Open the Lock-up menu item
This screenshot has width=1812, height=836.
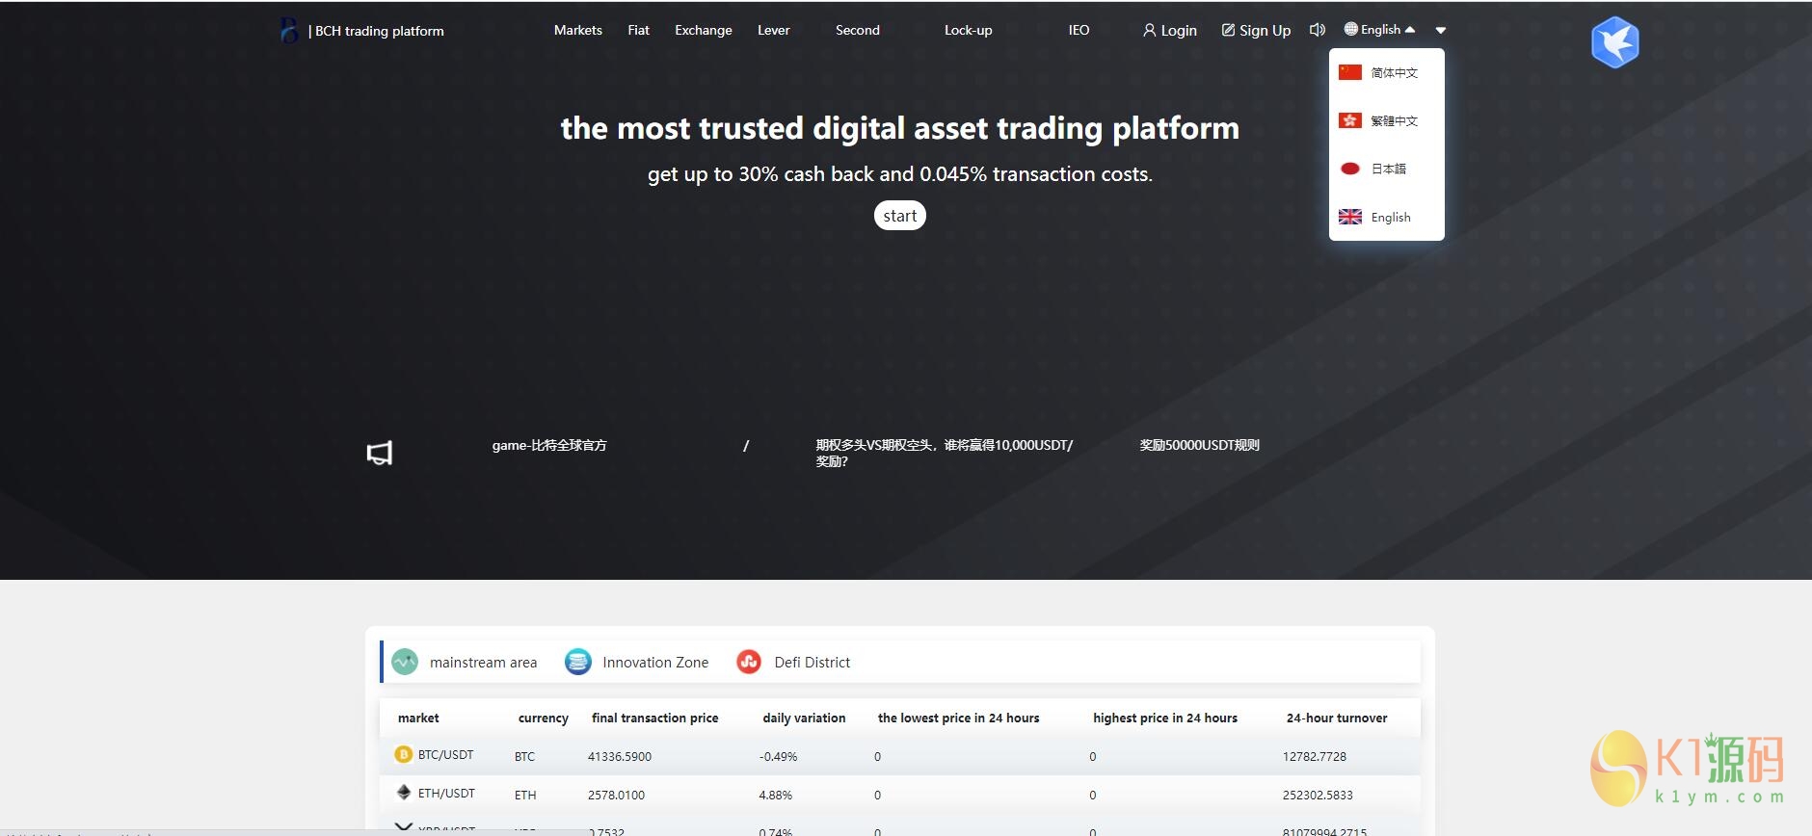click(x=968, y=30)
